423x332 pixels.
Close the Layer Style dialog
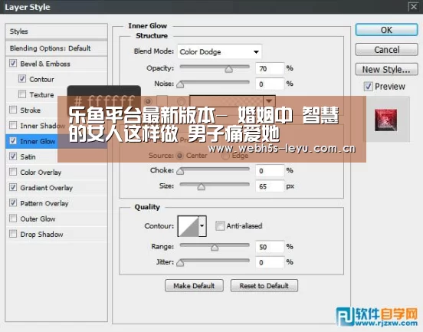tap(413, 6)
